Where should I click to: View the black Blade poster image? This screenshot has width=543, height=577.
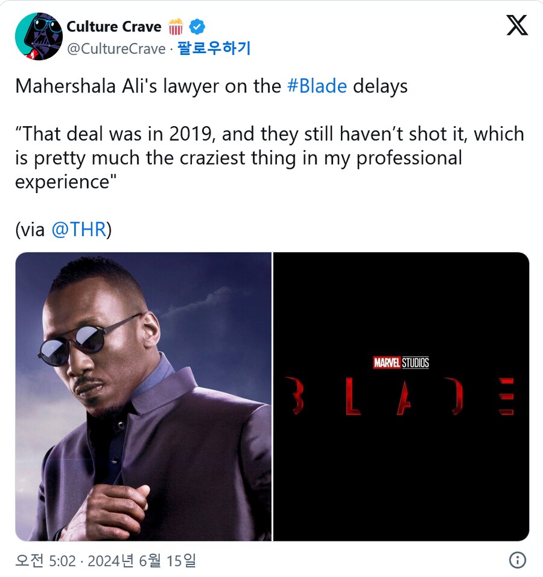tap(401, 397)
